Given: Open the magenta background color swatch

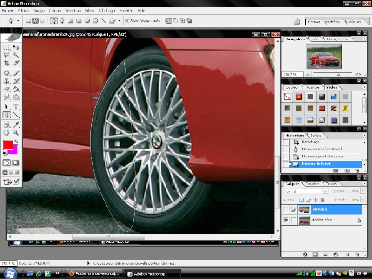Looking at the screenshot, I should point(15,151).
